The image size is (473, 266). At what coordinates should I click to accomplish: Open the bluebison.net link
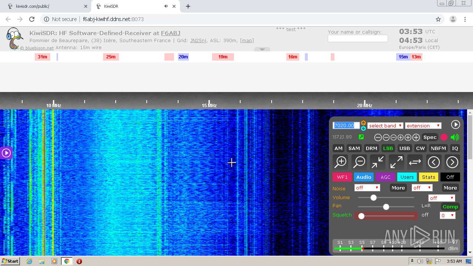click(x=37, y=48)
